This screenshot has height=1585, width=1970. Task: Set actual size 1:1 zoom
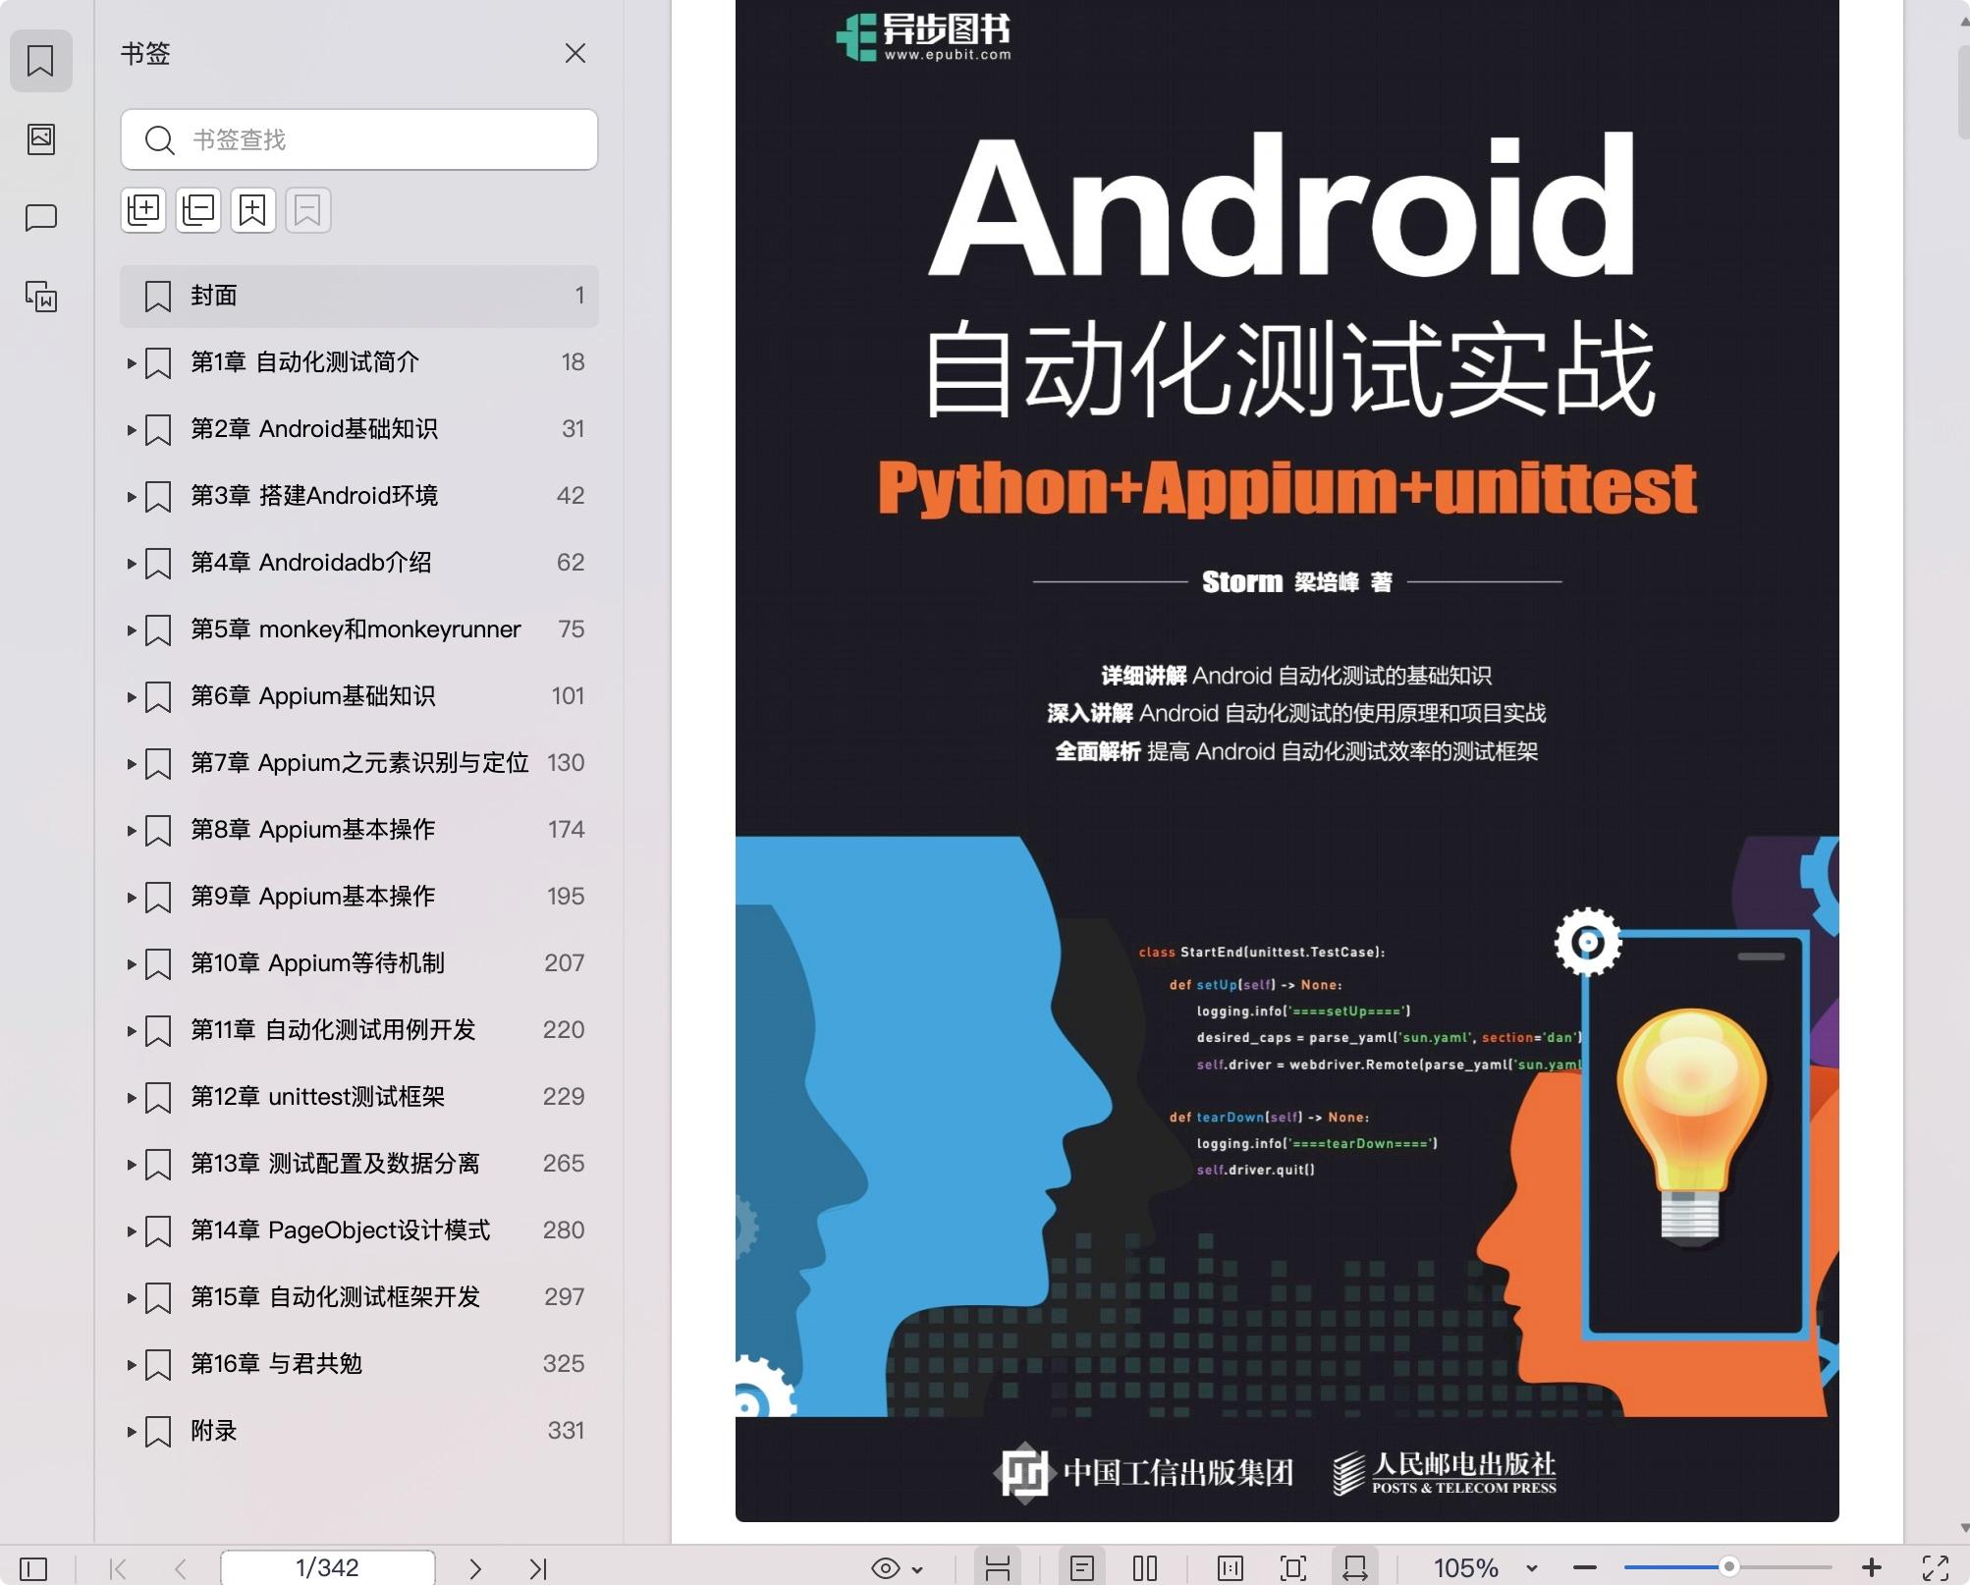click(1231, 1568)
